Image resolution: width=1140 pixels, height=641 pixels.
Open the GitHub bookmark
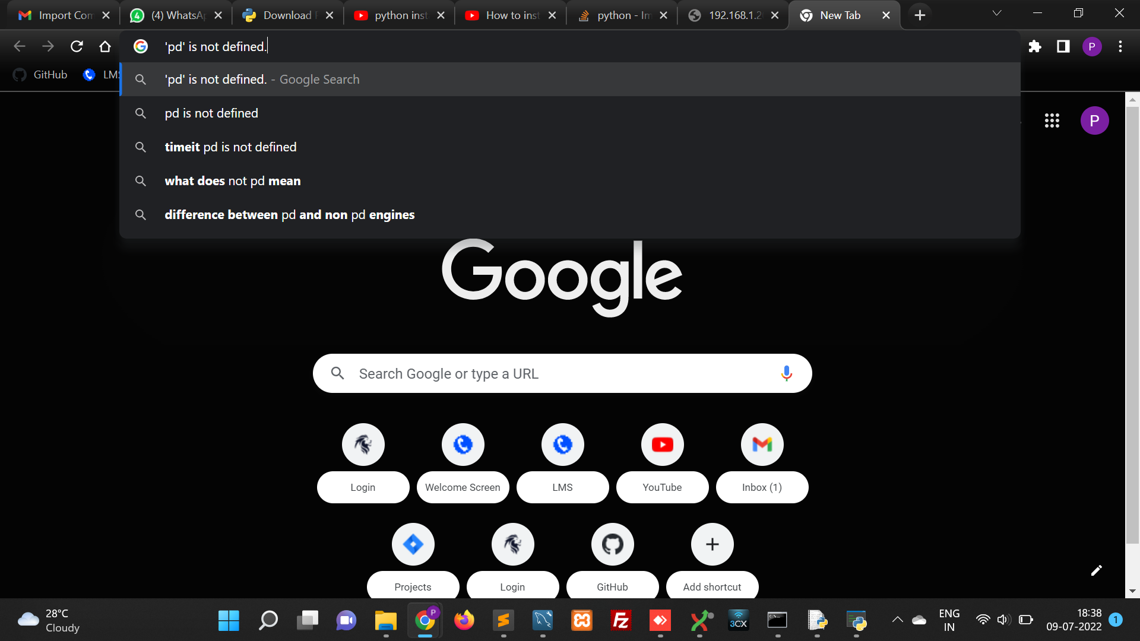point(40,75)
